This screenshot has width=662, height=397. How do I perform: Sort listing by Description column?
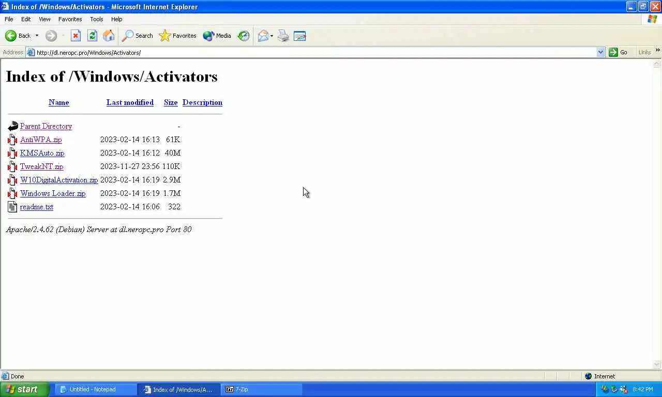click(x=202, y=102)
